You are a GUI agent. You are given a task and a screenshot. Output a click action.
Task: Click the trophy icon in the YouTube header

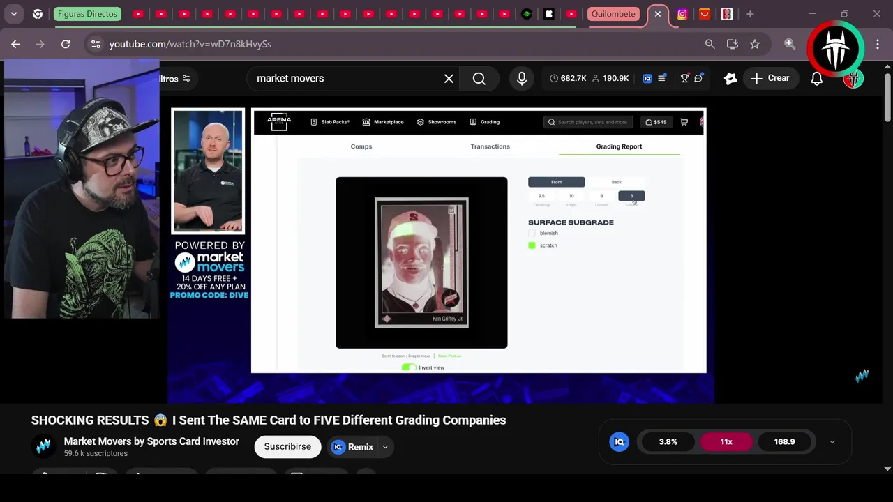click(x=685, y=79)
